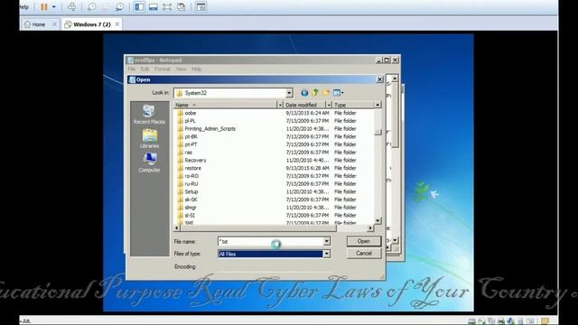
Task: Select the ras folder
Action: click(189, 153)
